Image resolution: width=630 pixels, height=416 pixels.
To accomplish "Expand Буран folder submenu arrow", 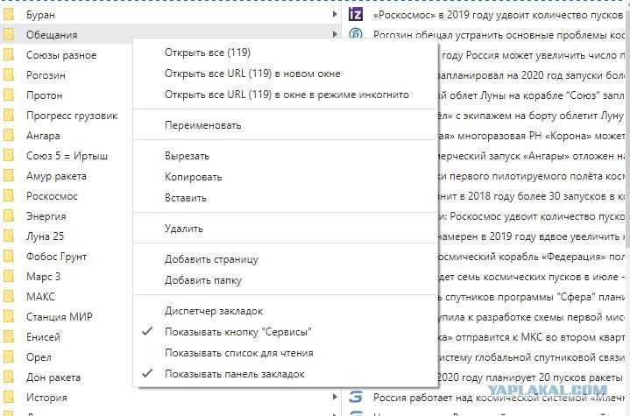I will click(x=335, y=15).
